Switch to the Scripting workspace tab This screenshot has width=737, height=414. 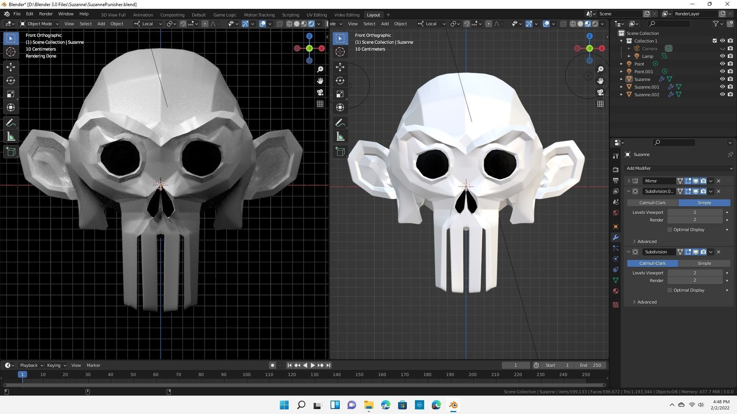tap(290, 15)
